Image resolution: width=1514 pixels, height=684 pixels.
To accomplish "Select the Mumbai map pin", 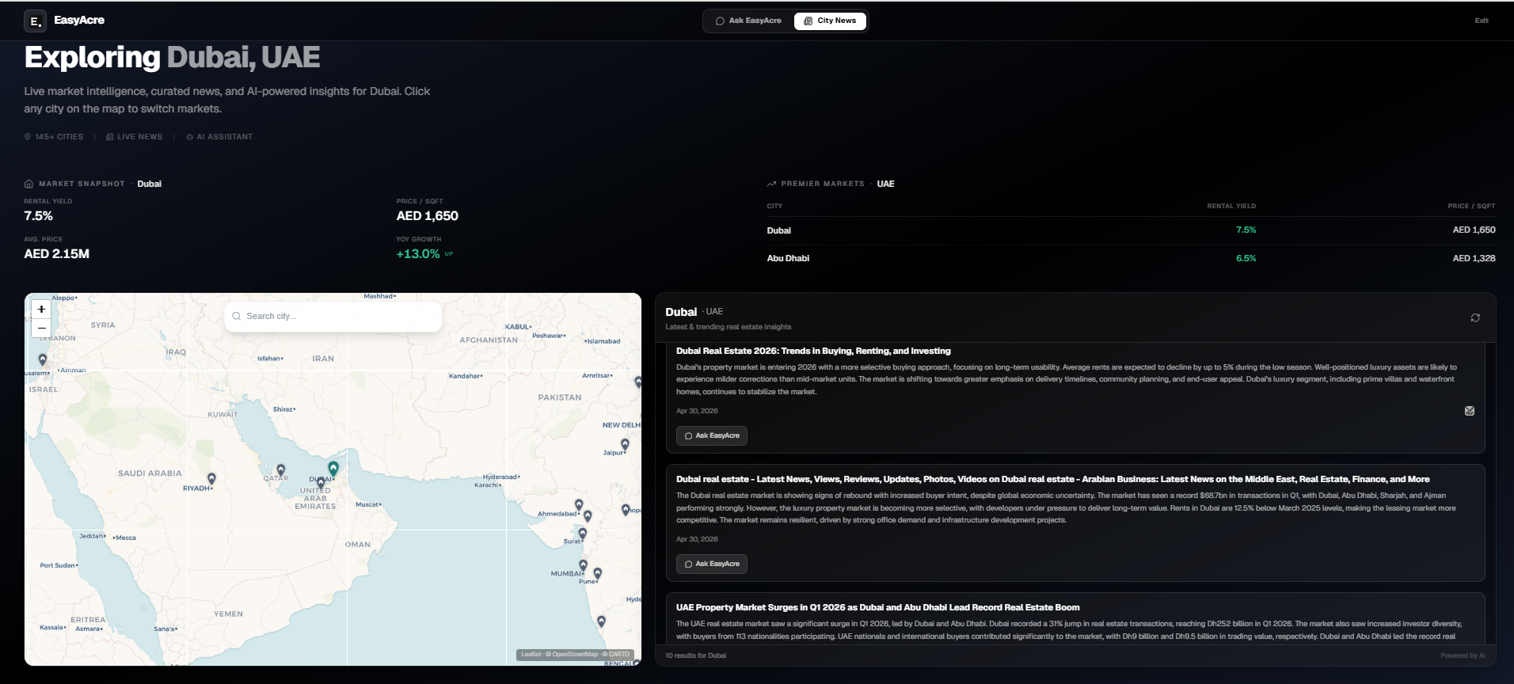I will tap(583, 565).
